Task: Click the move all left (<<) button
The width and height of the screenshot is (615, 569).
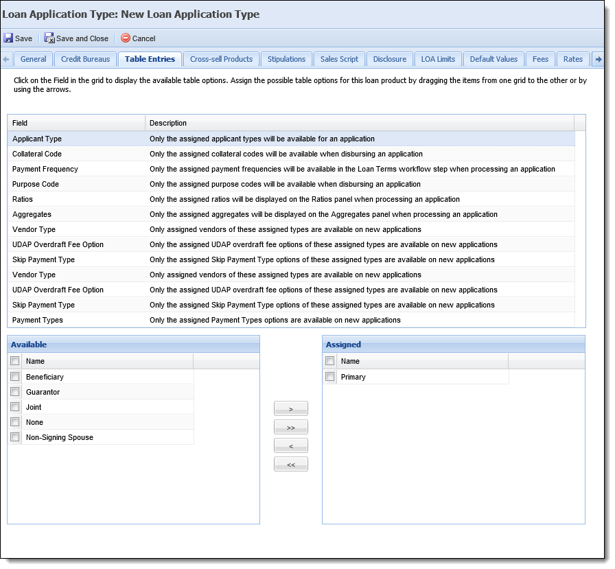Action: tap(290, 464)
